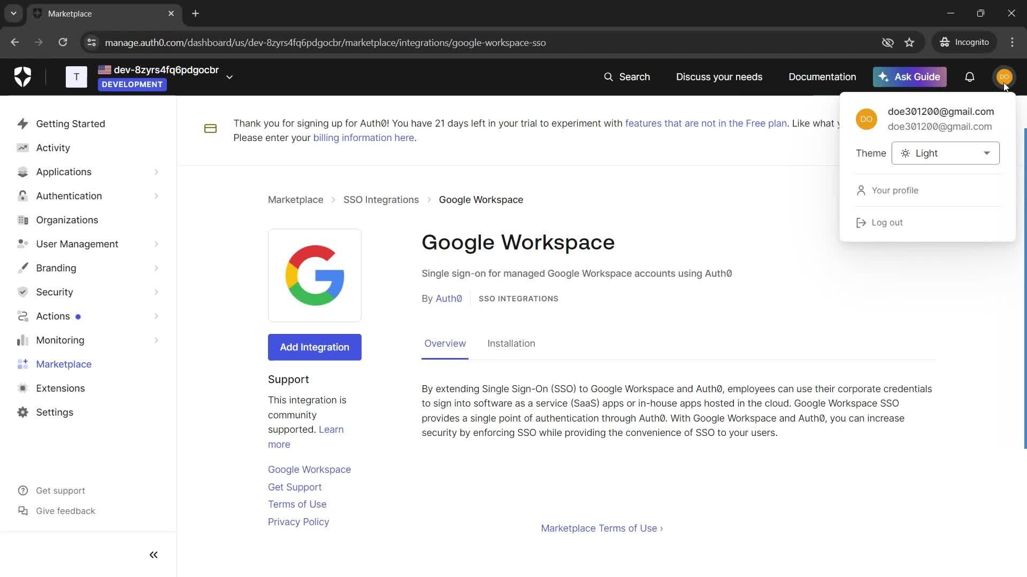
Task: Click the tenant avatar with letter T
Action: coord(76,77)
